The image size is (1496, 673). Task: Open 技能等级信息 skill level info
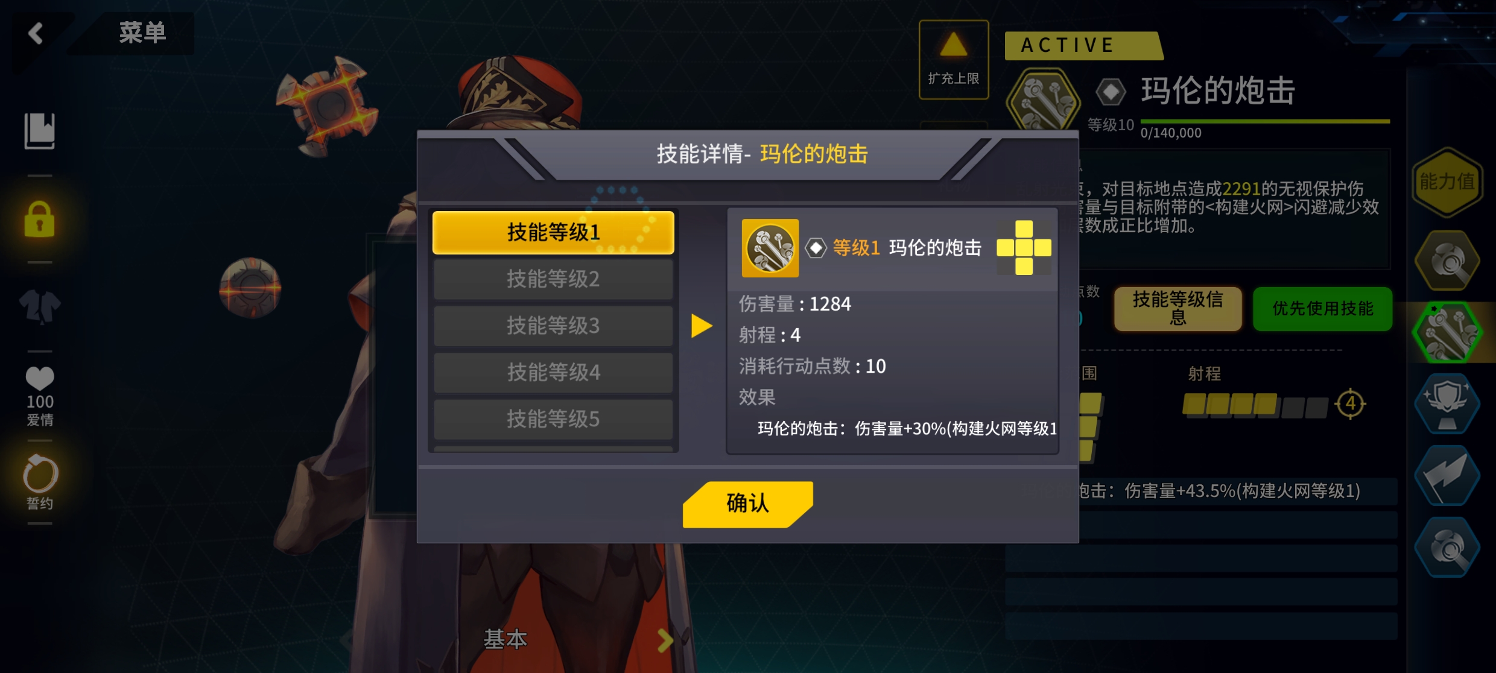tap(1177, 308)
